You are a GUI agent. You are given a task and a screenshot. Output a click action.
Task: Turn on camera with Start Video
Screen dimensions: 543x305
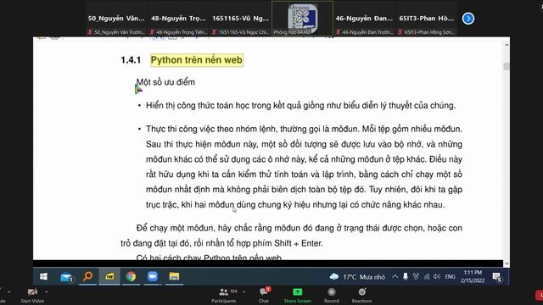coord(32,296)
